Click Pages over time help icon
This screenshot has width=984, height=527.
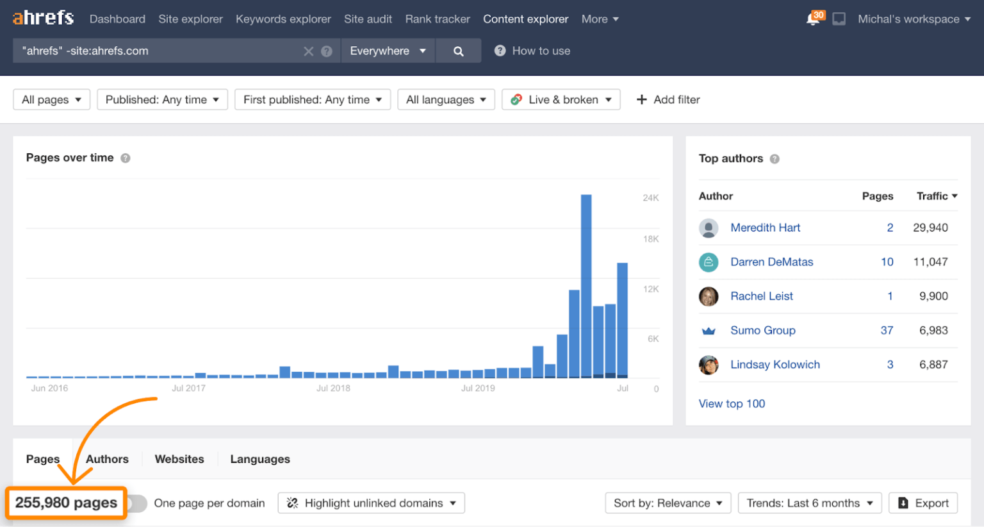(126, 158)
